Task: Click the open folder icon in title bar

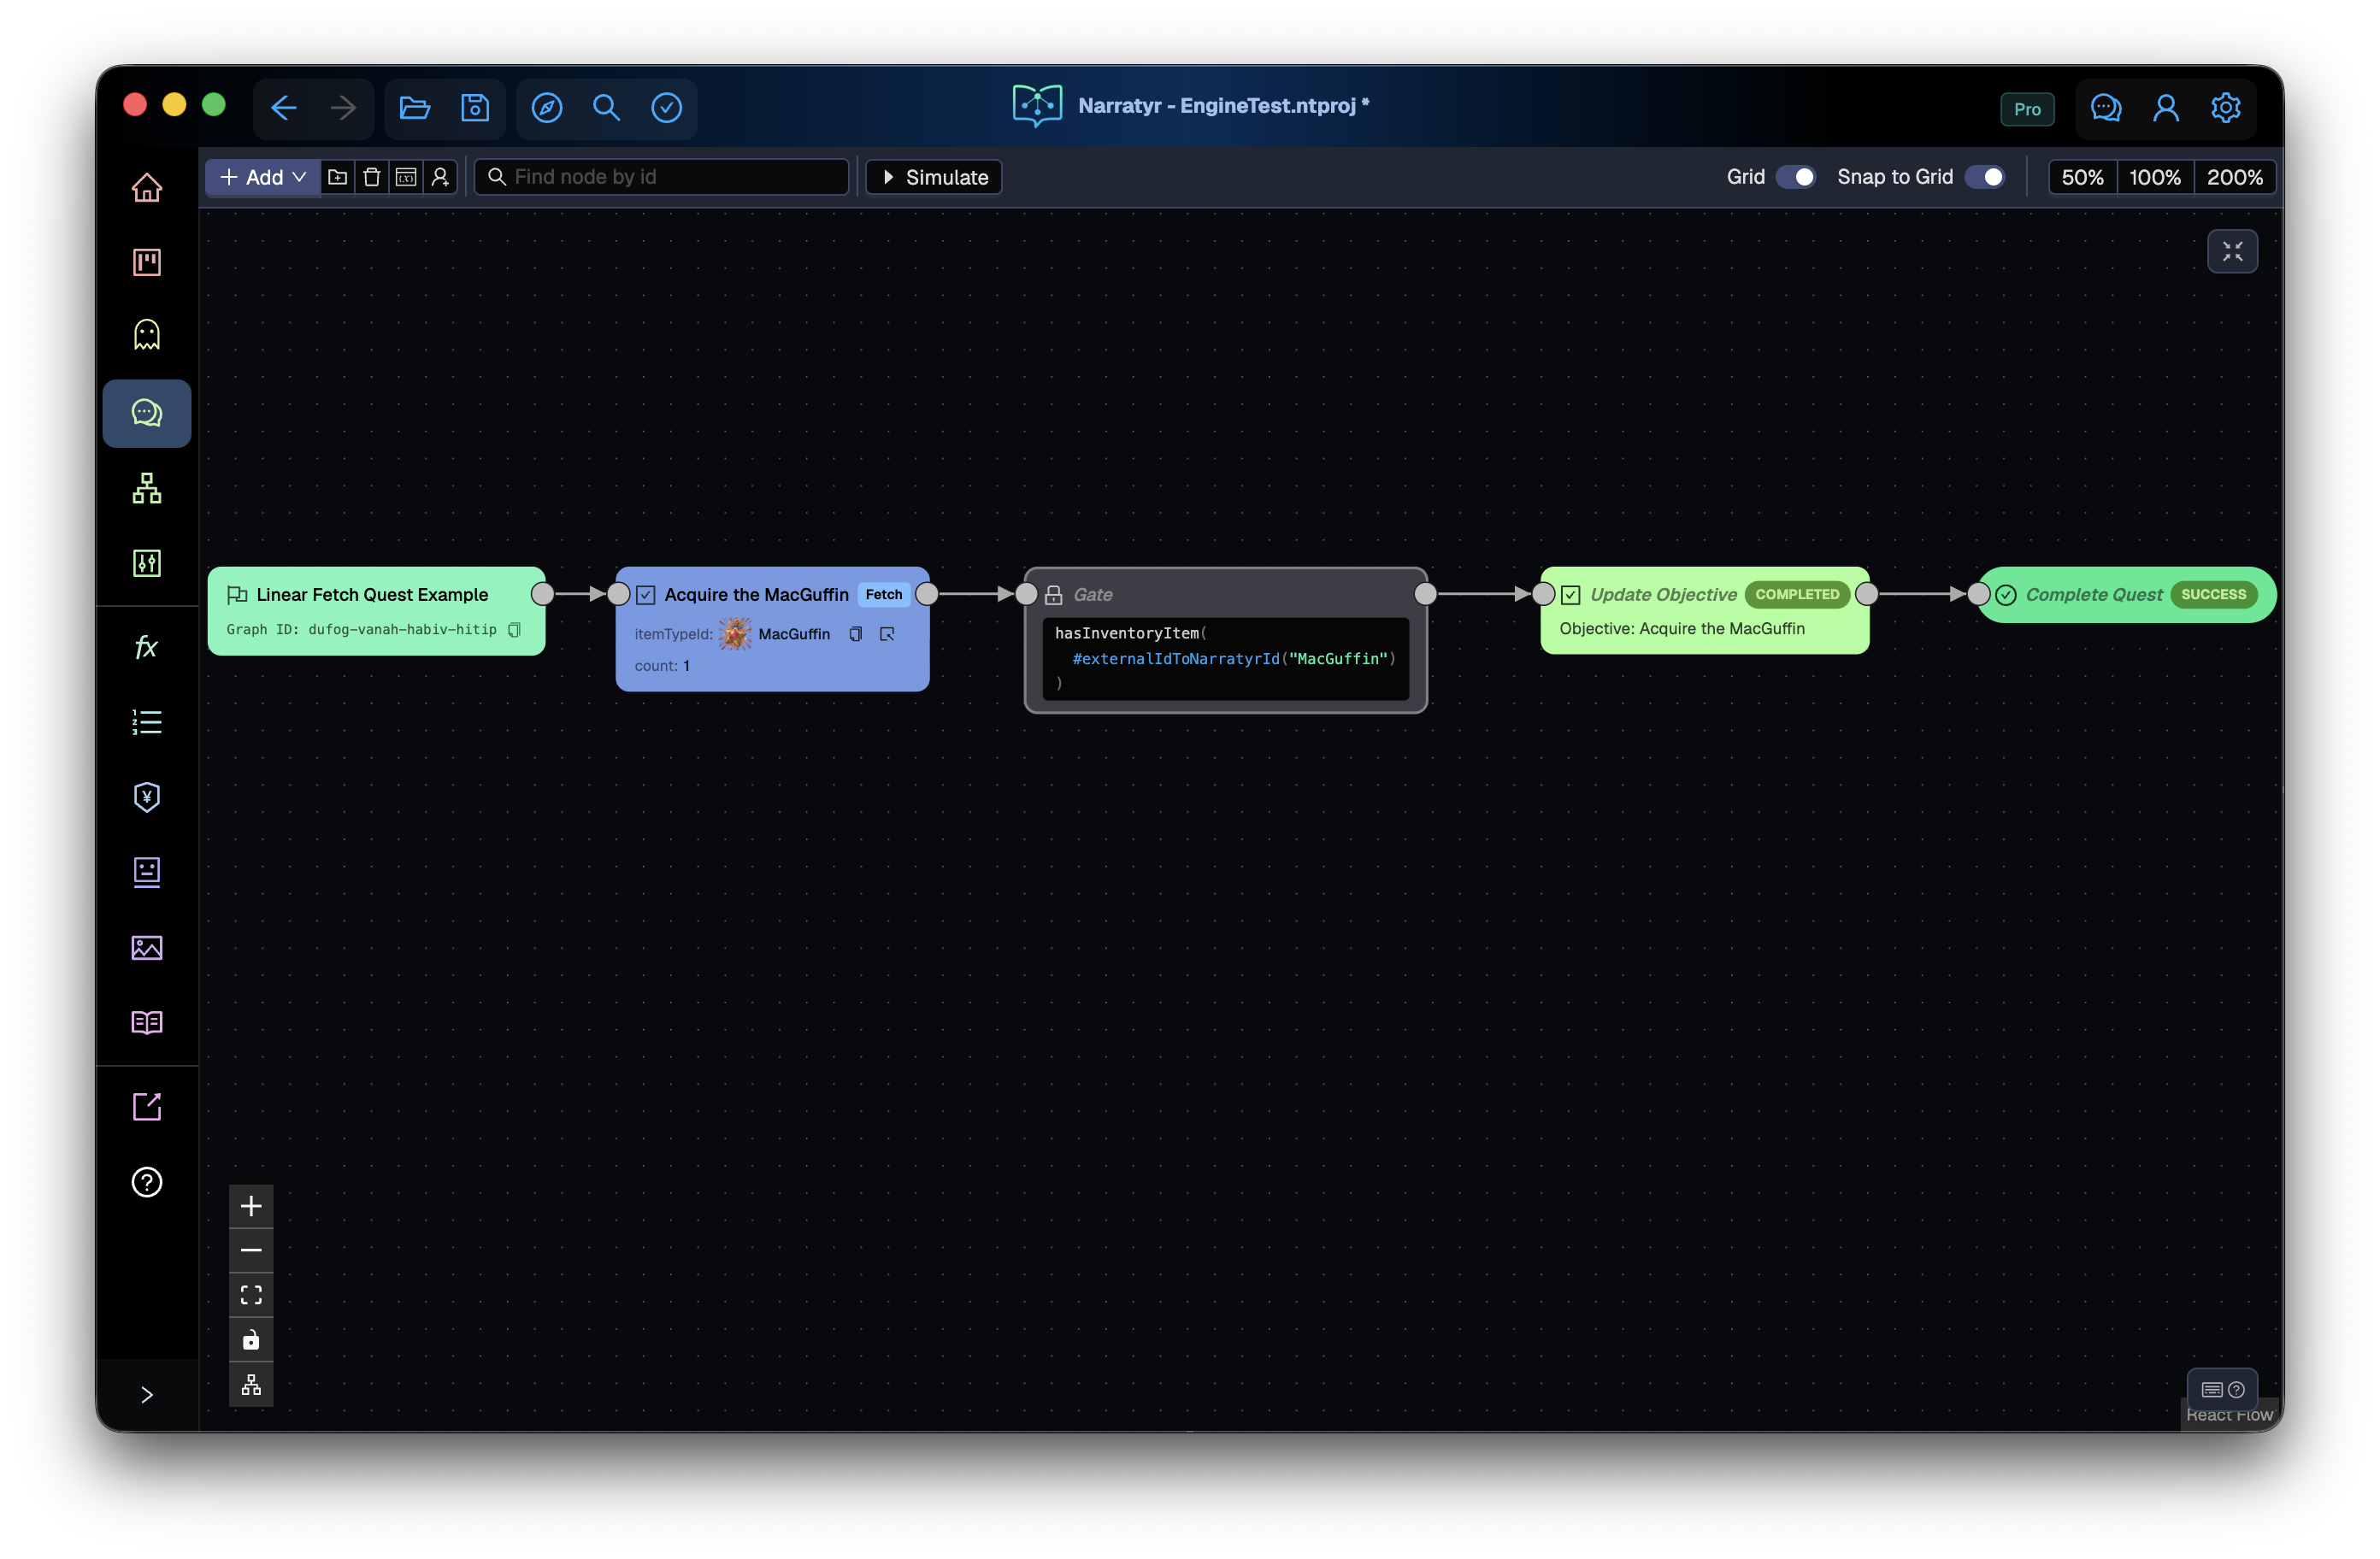Action: [415, 107]
